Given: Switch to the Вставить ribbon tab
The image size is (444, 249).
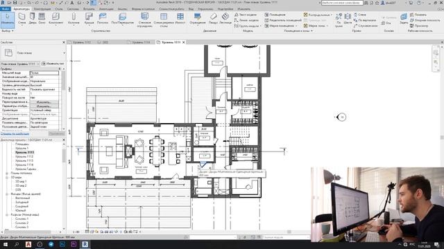Looking at the screenshot, I should [x=89, y=9].
